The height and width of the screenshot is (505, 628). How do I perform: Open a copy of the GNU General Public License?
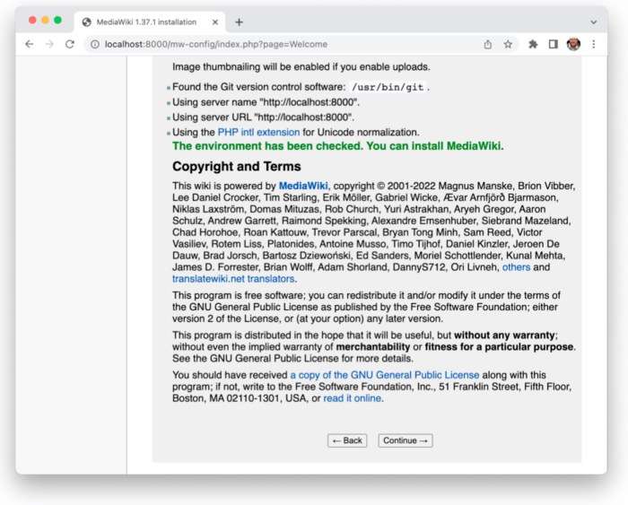coord(385,375)
